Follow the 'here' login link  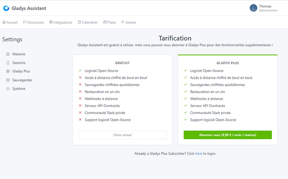[x=199, y=154]
